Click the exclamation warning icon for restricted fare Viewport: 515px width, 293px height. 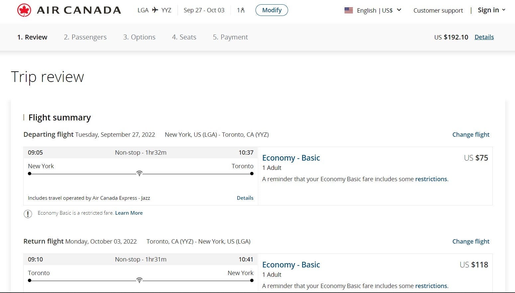(28, 214)
